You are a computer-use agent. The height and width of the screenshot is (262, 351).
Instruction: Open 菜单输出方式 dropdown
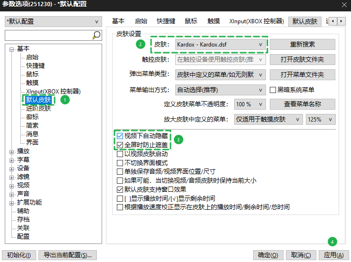tap(220, 90)
